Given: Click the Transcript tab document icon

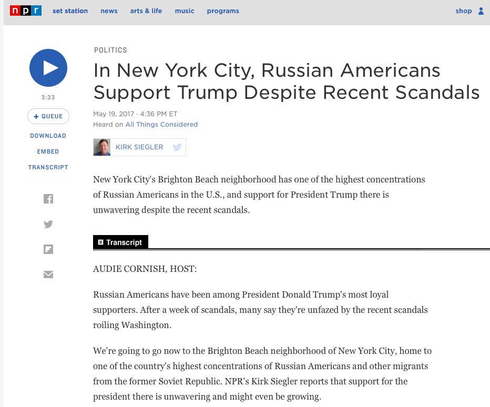Looking at the screenshot, I should [100, 242].
